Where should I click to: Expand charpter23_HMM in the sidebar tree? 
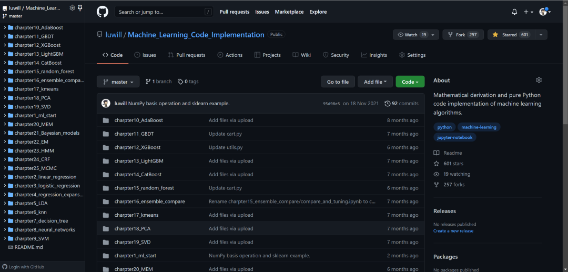(5, 150)
